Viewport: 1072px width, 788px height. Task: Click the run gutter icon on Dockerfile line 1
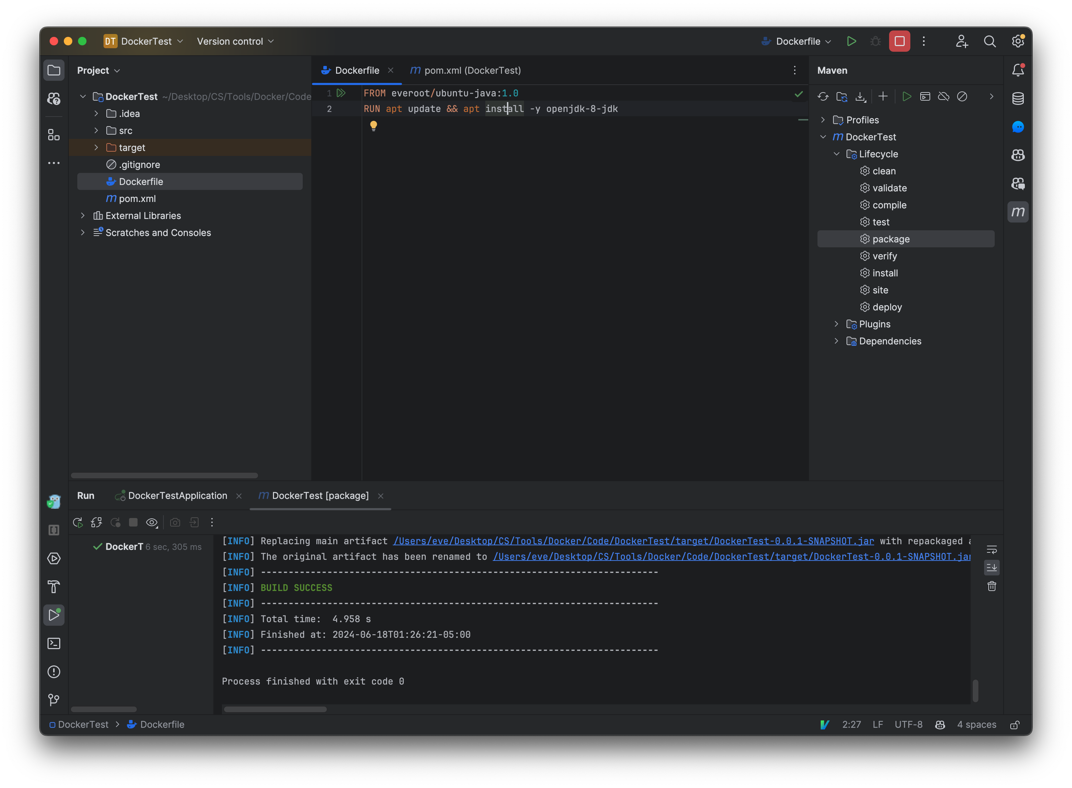(341, 93)
